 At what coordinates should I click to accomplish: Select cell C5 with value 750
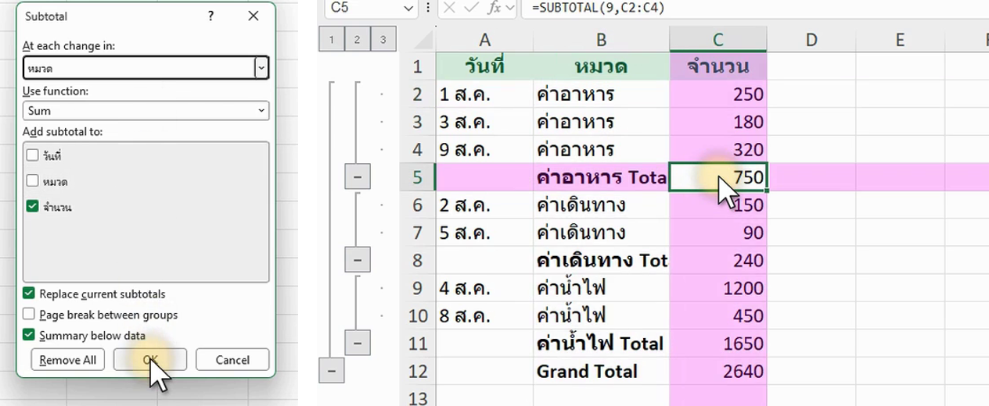coord(718,177)
